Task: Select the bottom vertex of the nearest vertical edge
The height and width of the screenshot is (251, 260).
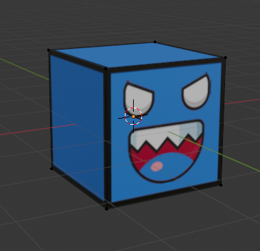Action: coord(106,208)
